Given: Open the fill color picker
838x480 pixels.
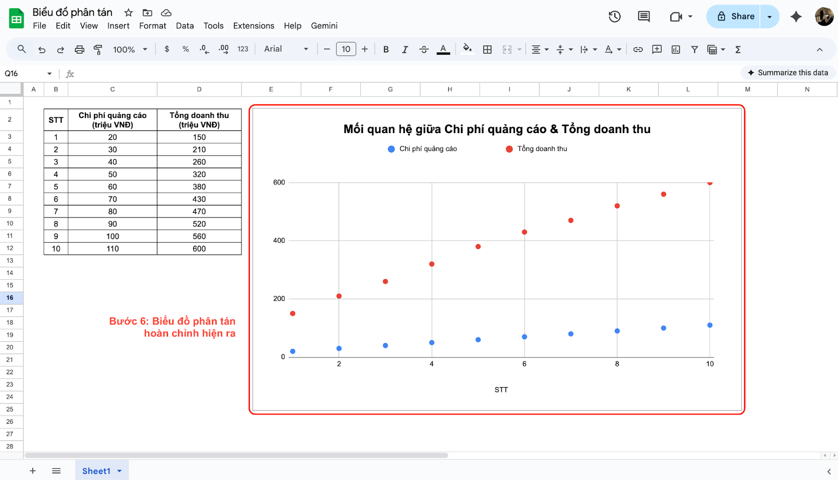Looking at the screenshot, I should (x=467, y=49).
